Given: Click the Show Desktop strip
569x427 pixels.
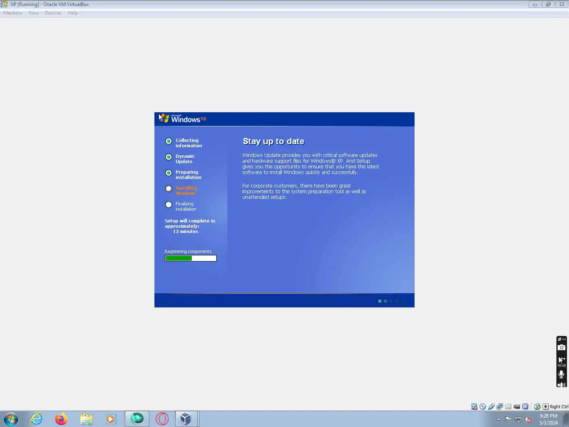Looking at the screenshot, I should [x=566, y=419].
